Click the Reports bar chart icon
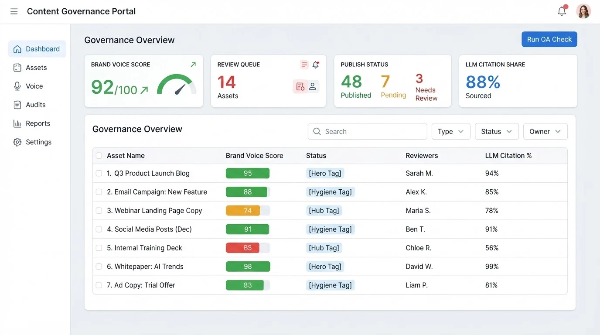 (17, 123)
